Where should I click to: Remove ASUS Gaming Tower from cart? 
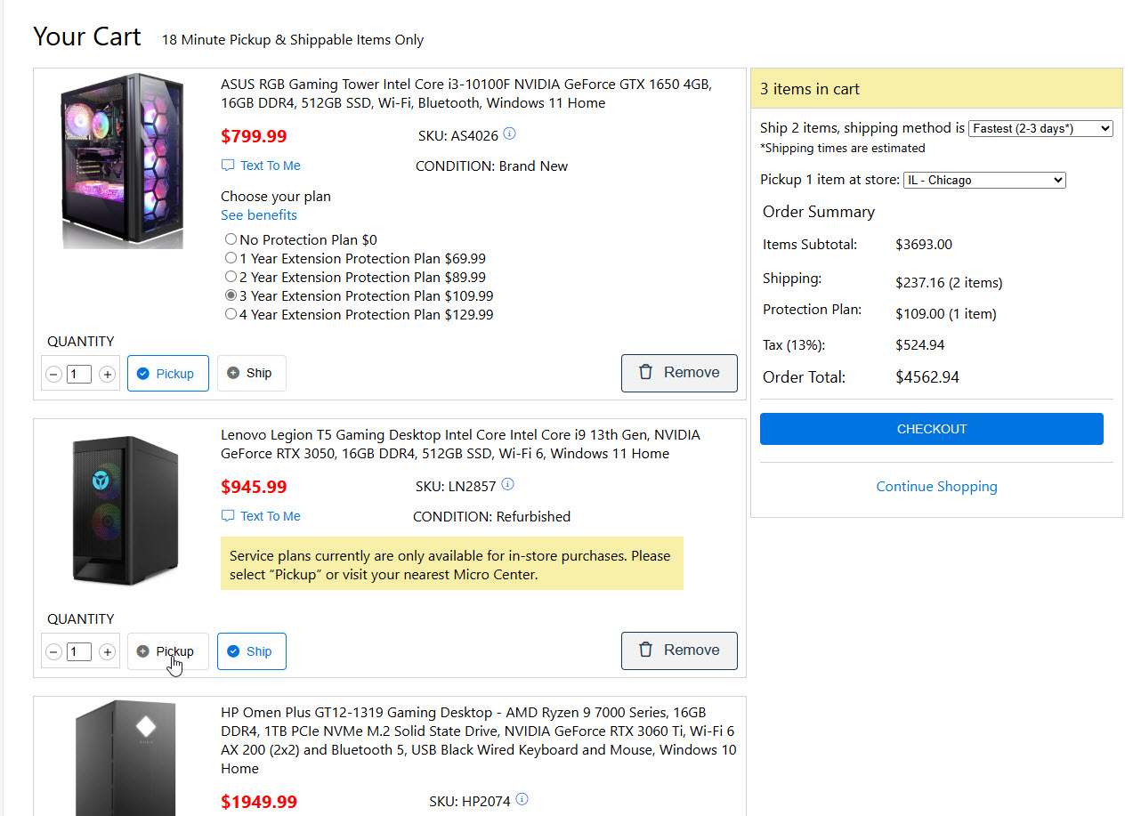[679, 373]
